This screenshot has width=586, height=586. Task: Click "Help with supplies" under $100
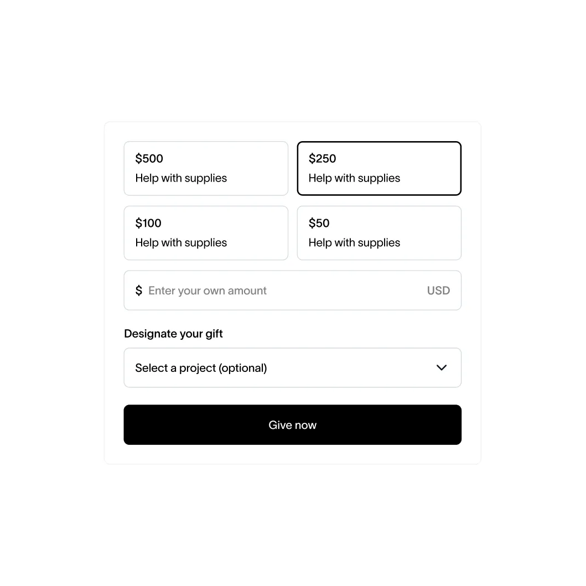(181, 243)
